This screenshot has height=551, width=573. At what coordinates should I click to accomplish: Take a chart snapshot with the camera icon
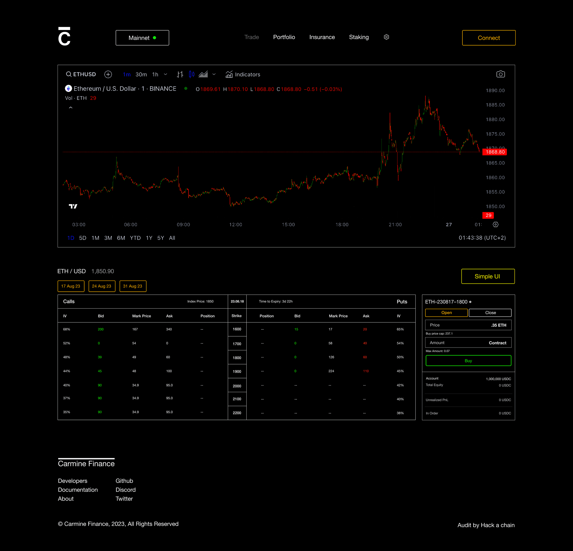click(x=501, y=74)
